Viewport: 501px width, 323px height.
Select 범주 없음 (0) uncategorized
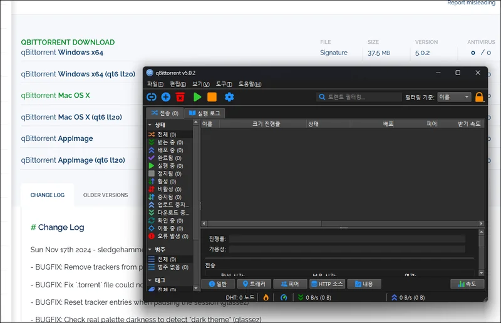tap(170, 267)
